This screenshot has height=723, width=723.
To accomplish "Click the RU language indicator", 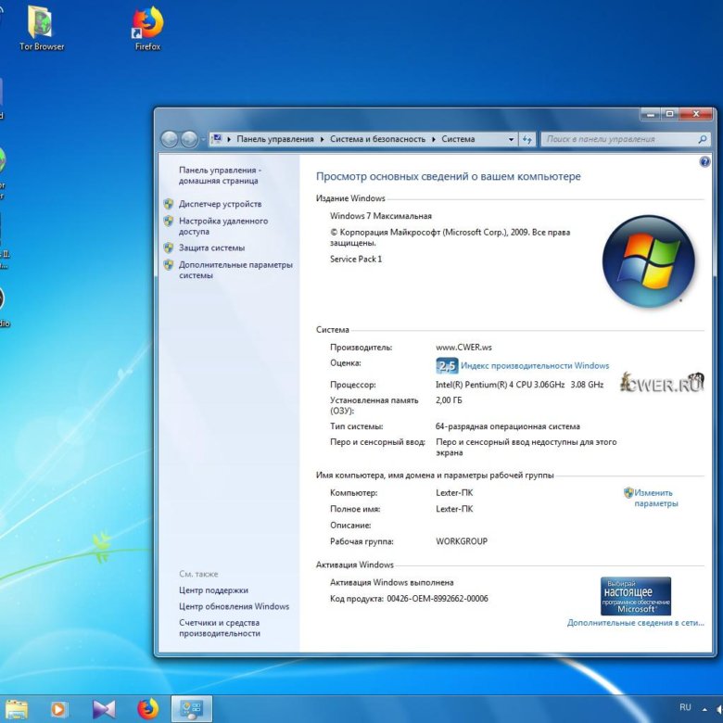I will click(685, 708).
